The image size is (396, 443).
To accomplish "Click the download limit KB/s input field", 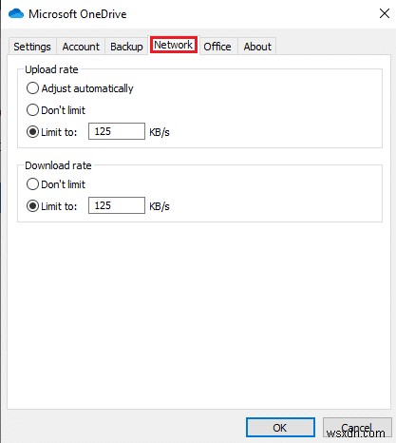I will coord(117,205).
